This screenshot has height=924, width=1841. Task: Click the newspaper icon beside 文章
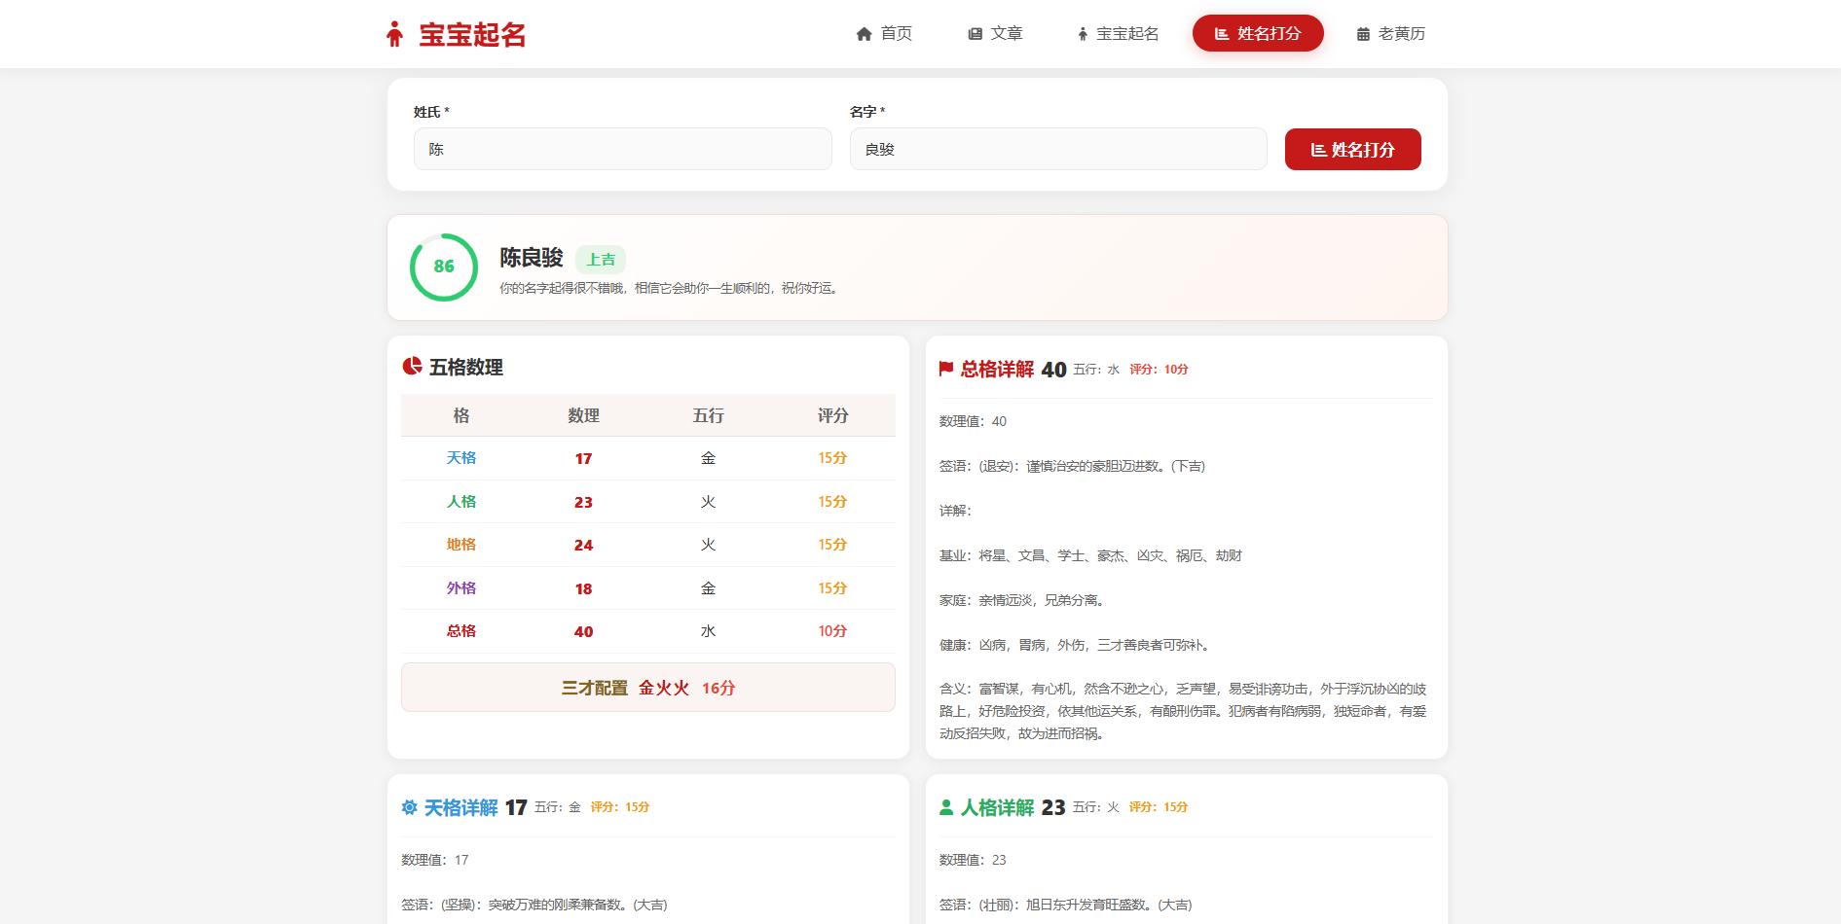pos(975,34)
